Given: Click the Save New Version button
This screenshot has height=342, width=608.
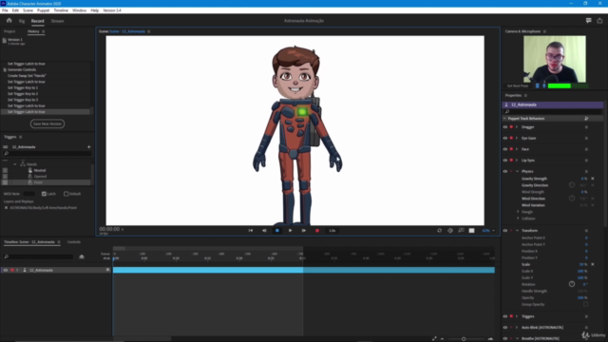Looking at the screenshot, I should coord(47,123).
